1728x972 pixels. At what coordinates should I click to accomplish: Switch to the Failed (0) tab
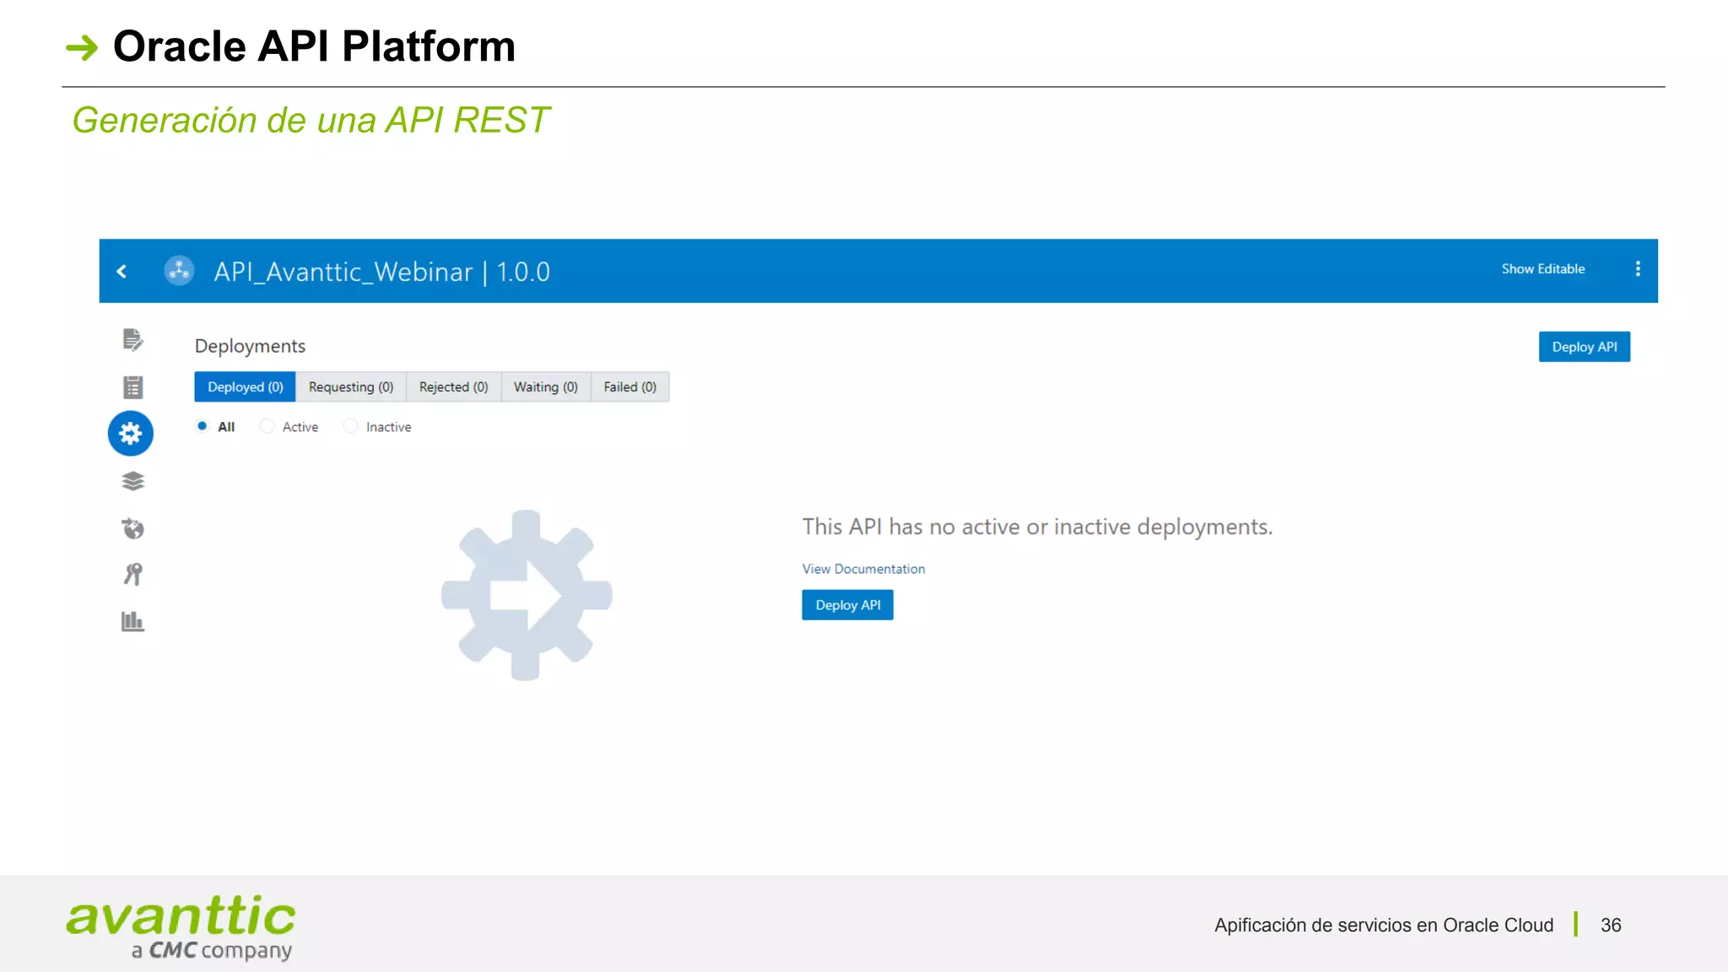(630, 386)
